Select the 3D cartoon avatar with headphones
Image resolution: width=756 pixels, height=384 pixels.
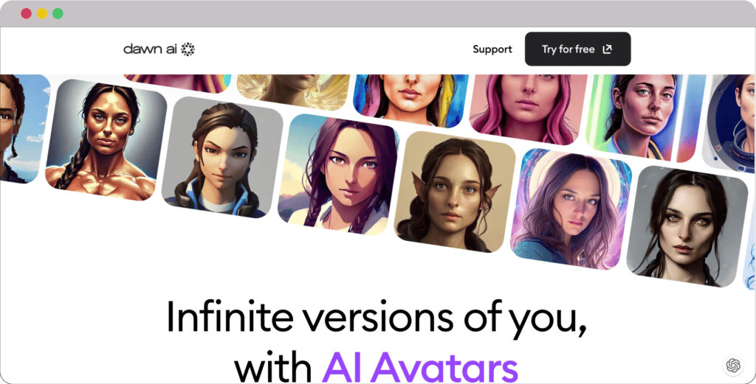(x=222, y=157)
